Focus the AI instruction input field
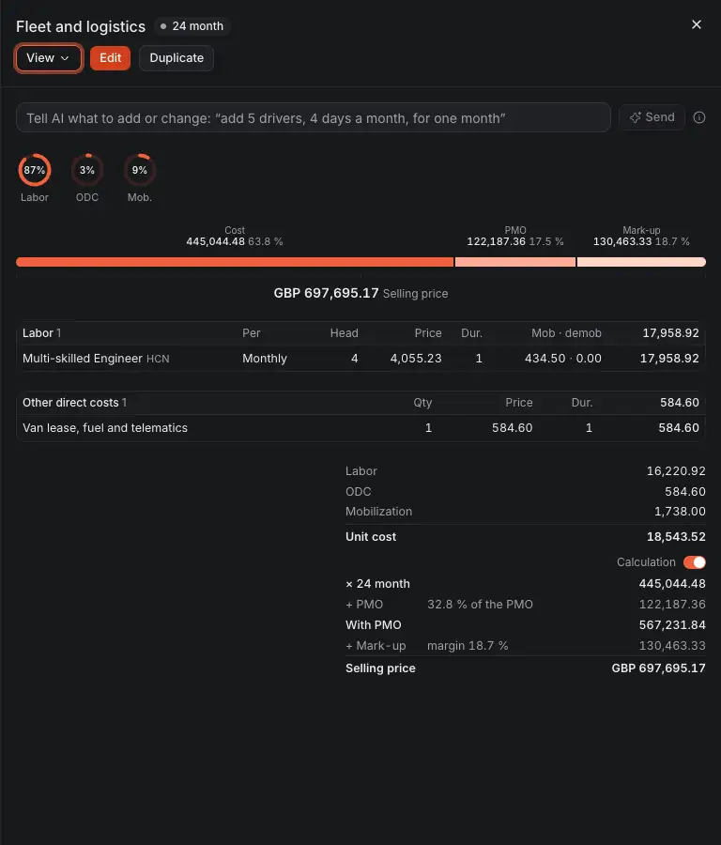Image resolution: width=721 pixels, height=845 pixels. pos(313,118)
